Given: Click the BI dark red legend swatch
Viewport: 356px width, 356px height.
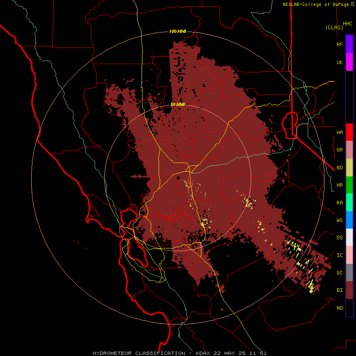Looking at the screenshot, I should [349, 290].
